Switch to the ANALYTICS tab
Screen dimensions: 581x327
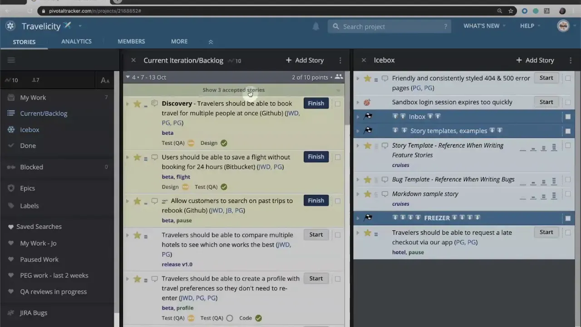tap(76, 41)
